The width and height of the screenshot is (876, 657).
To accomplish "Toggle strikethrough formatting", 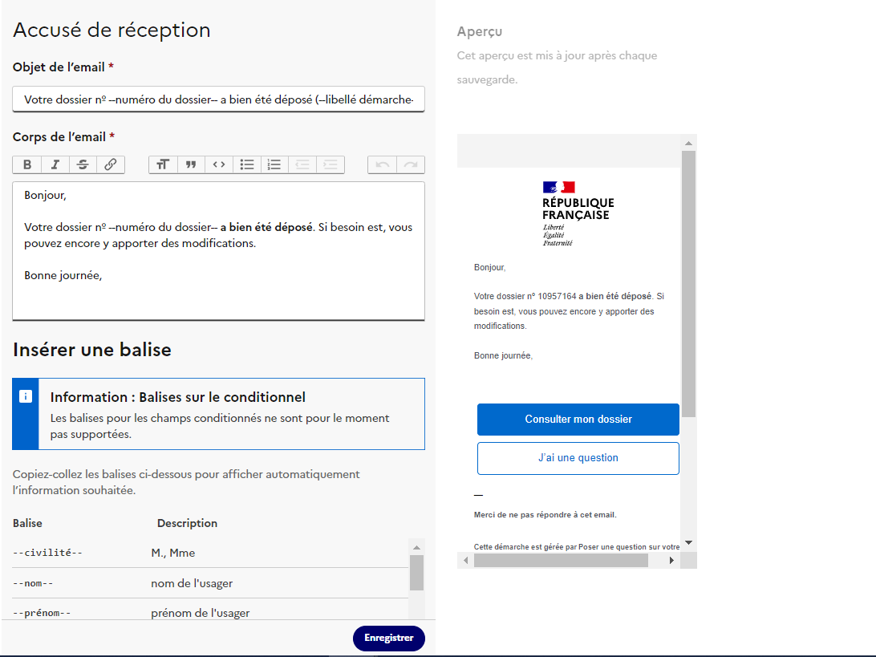I will coord(83,164).
